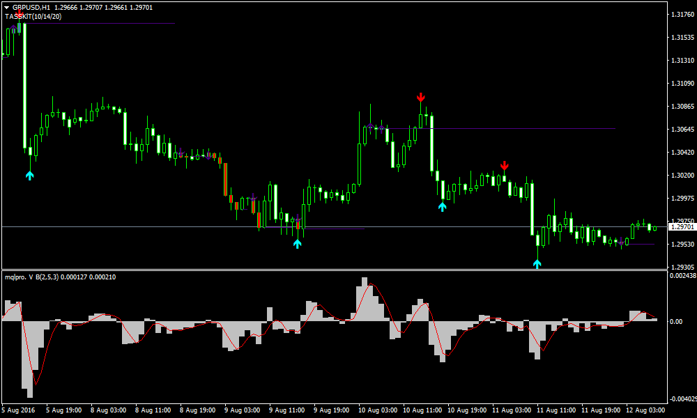Click the TASSKIT(10/14/20) indicator label

tap(33, 17)
